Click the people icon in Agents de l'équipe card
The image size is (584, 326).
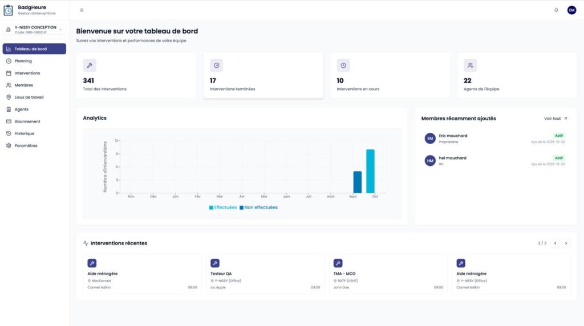(x=470, y=65)
